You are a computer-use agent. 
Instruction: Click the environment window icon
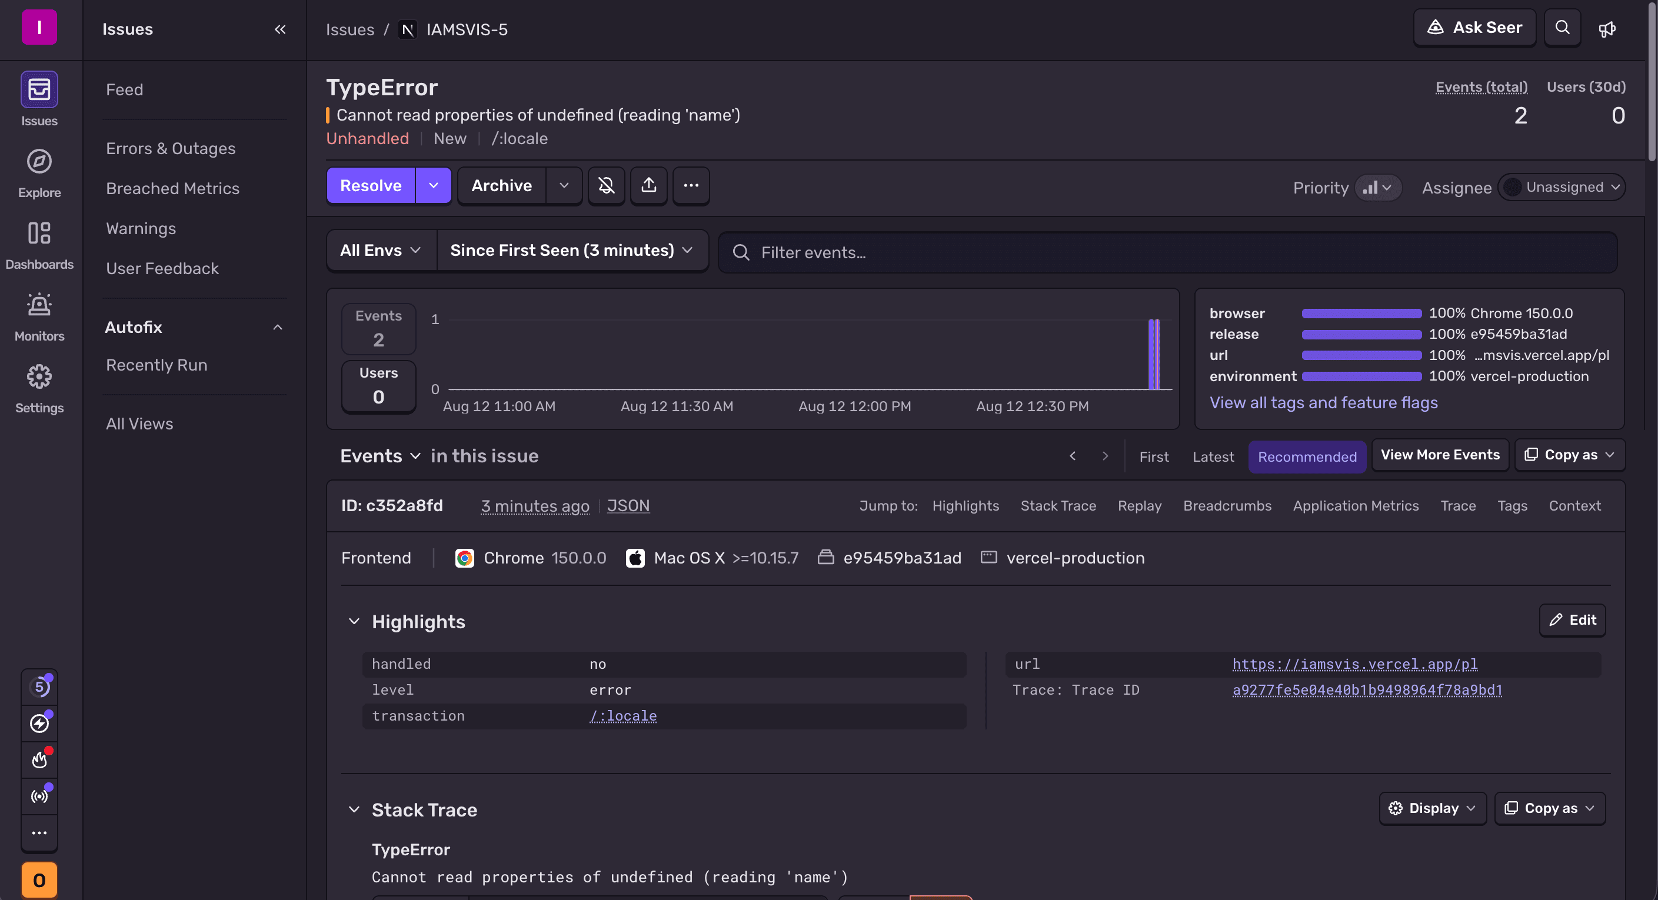tap(988, 557)
